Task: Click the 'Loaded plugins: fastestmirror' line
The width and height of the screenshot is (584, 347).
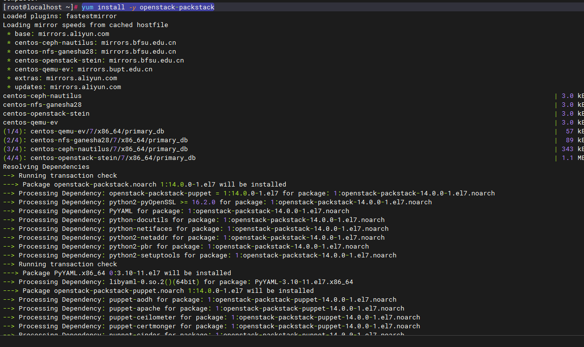Action: 60,16
